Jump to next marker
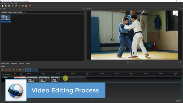 tap(20, 70)
